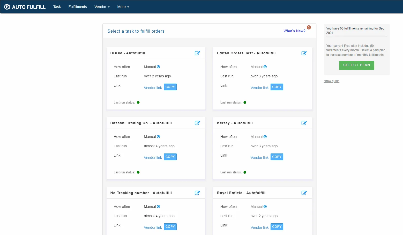403x235 pixels.
Task: Edit the No Tracking number task
Action: click(x=197, y=193)
